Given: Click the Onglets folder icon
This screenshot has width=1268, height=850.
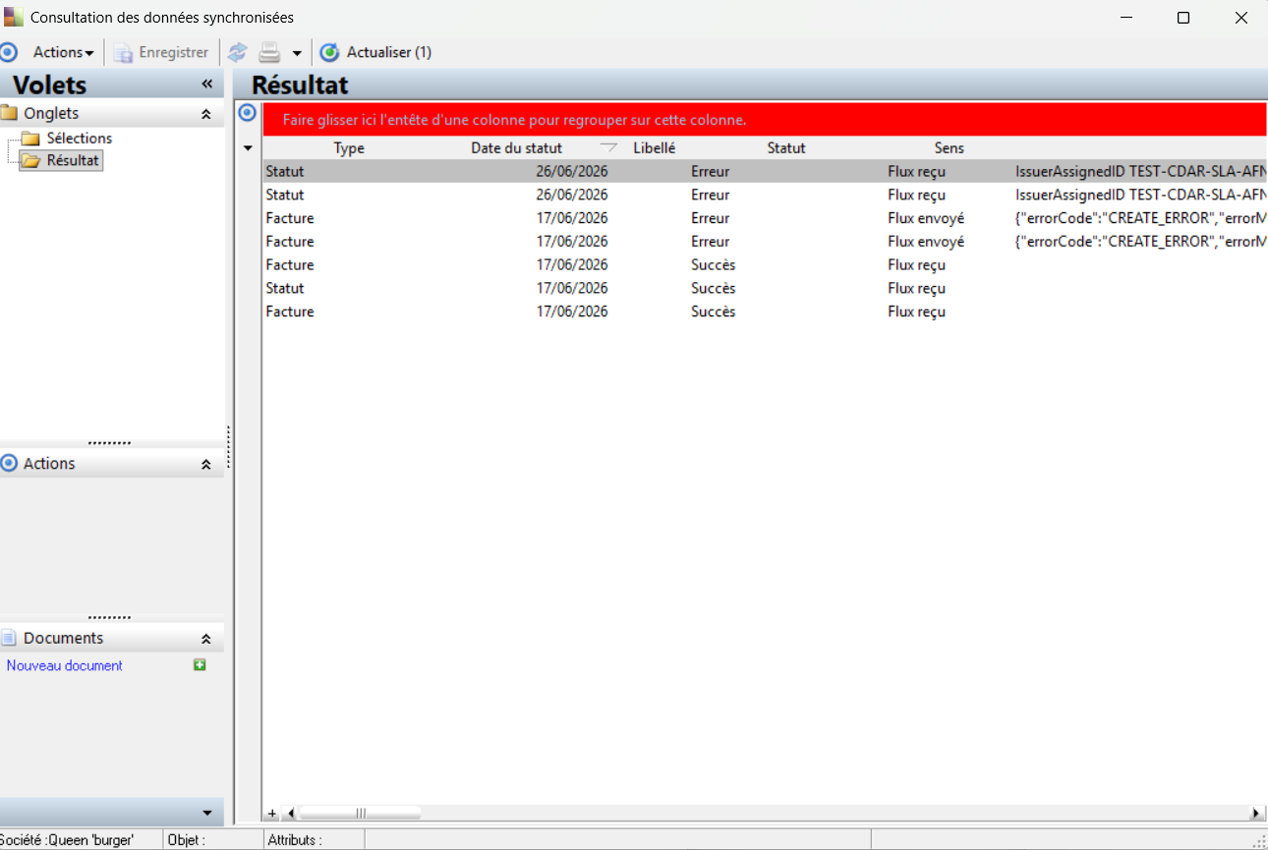Looking at the screenshot, I should 10,113.
